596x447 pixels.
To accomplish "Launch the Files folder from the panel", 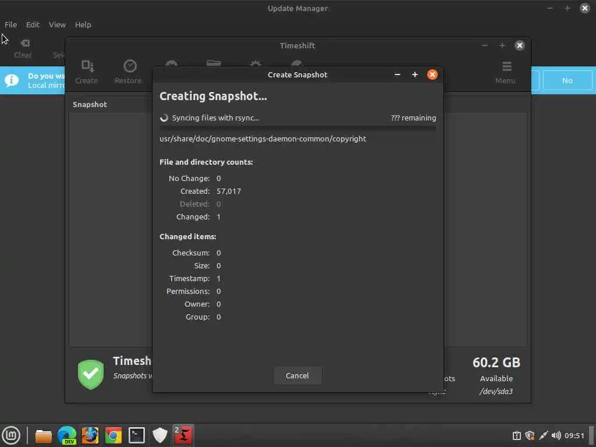I will [x=43, y=435].
